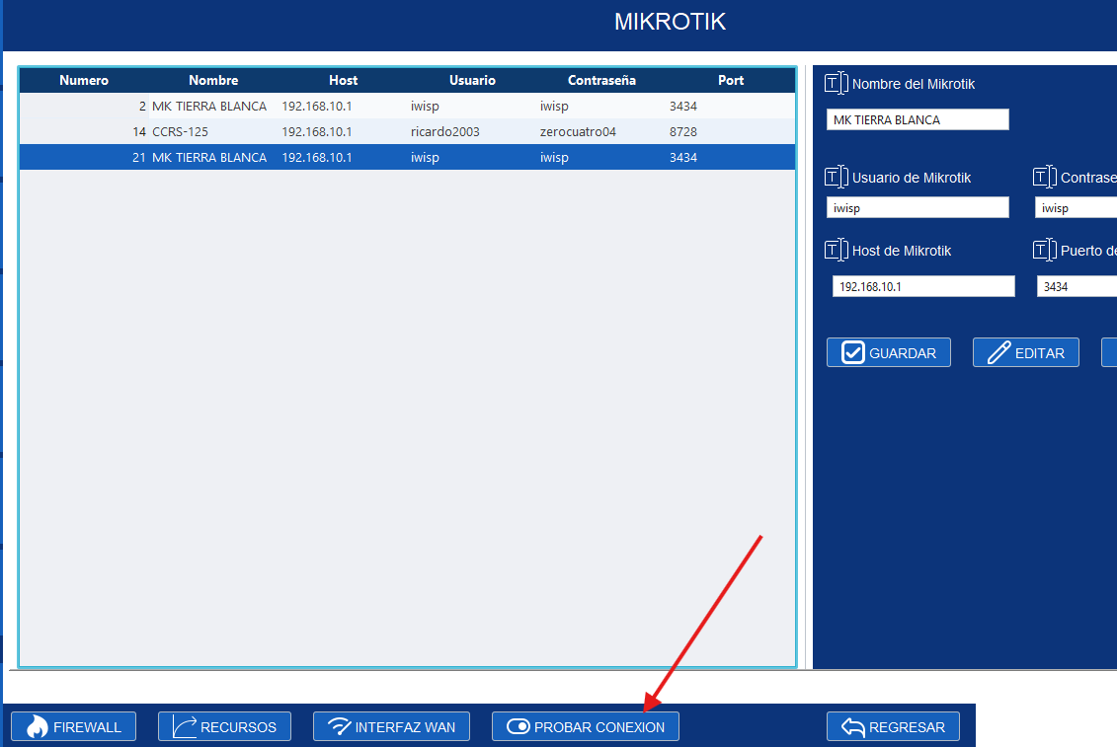Edit the selected Mikrotik with EDITAR

pyautogui.click(x=1026, y=352)
